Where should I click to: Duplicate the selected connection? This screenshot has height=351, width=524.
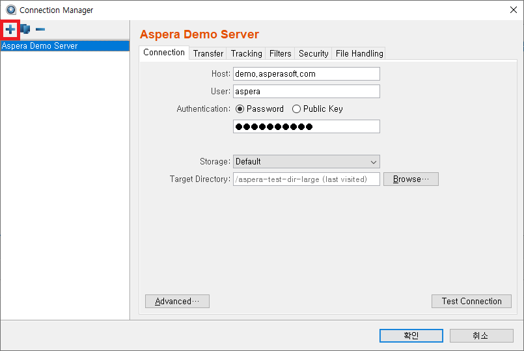(x=25, y=29)
